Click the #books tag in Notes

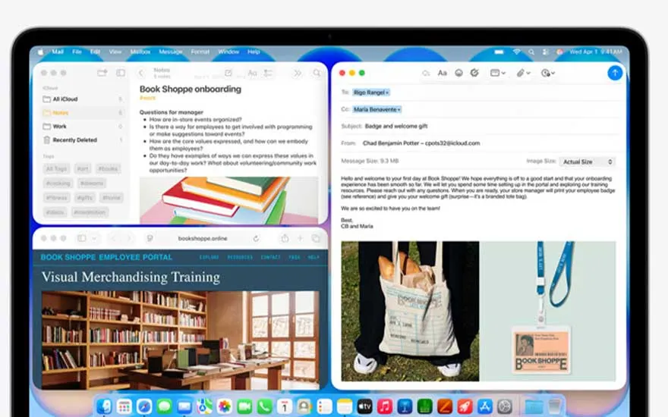[x=108, y=169]
